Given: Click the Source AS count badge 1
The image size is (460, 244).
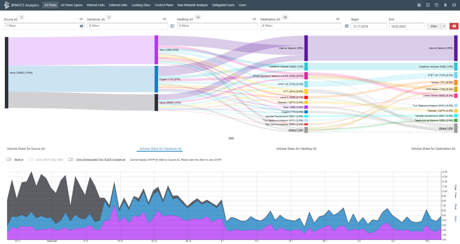Looking at the screenshot, I should [x=22, y=17].
